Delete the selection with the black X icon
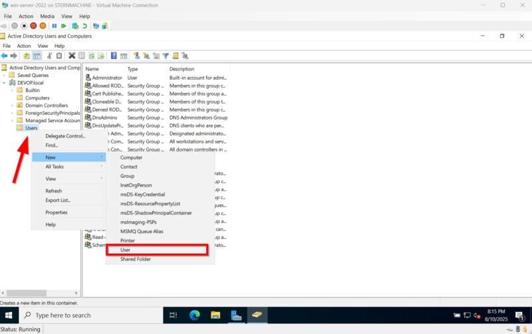The image size is (532, 334). coord(72,56)
